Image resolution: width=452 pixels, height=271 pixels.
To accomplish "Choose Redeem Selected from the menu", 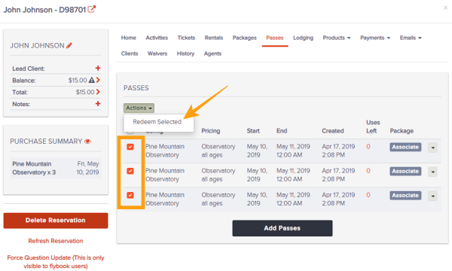I will [x=157, y=122].
